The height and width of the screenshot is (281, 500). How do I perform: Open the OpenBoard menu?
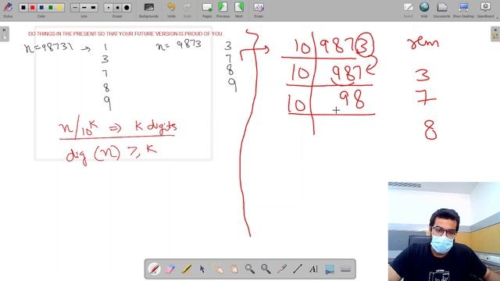pos(485,9)
